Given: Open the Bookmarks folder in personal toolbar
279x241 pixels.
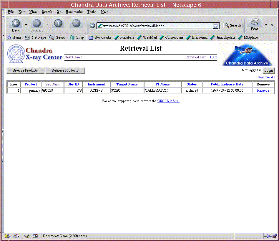Looking at the screenshot, I should [x=100, y=37].
